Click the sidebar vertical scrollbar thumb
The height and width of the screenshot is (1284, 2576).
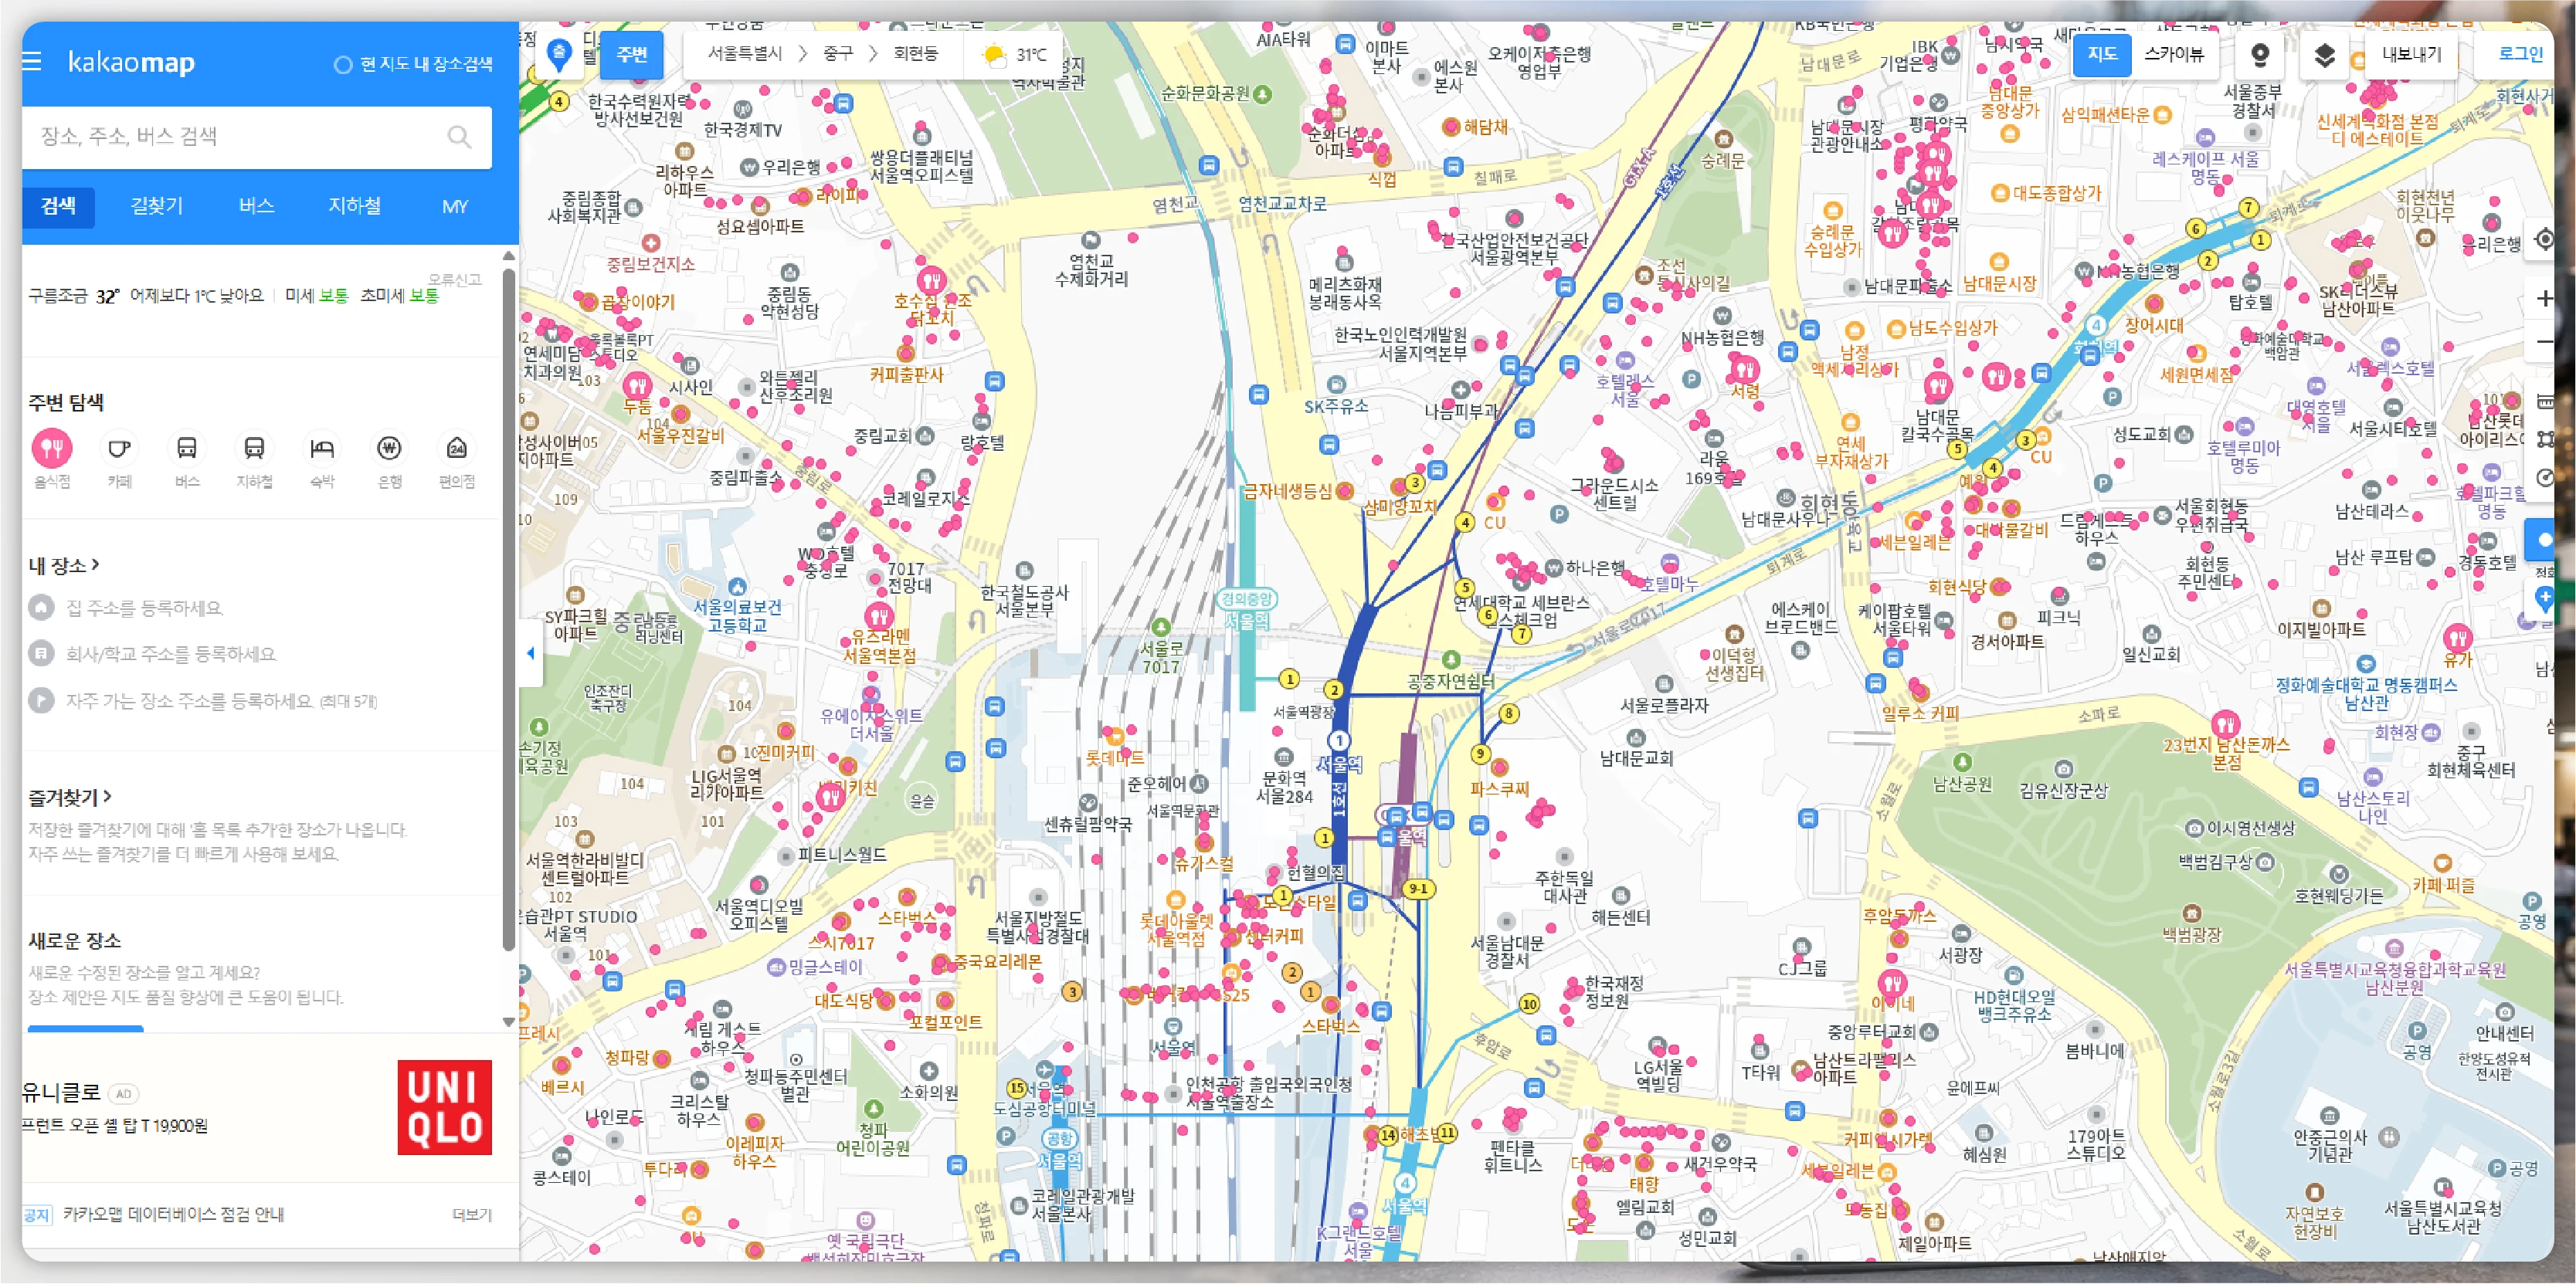click(x=508, y=609)
